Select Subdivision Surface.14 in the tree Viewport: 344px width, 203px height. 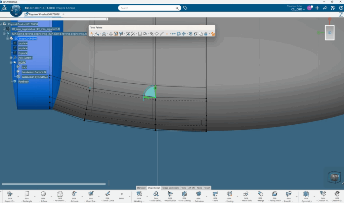pyautogui.click(x=34, y=72)
